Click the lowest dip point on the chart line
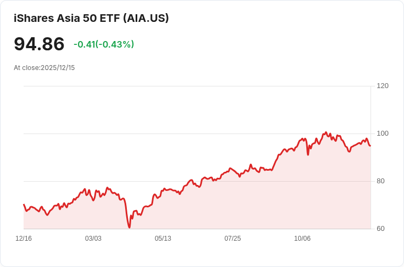The width and height of the screenshot is (404, 267). point(130,227)
